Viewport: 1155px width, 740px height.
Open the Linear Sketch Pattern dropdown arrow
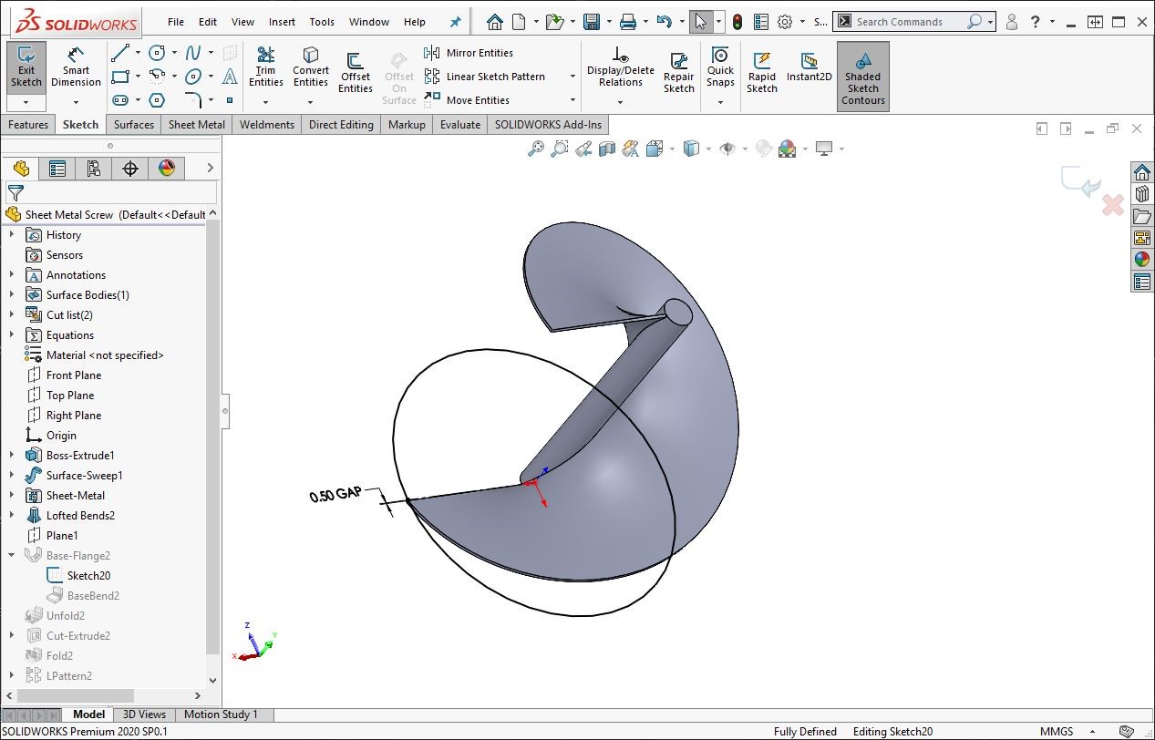pos(572,77)
